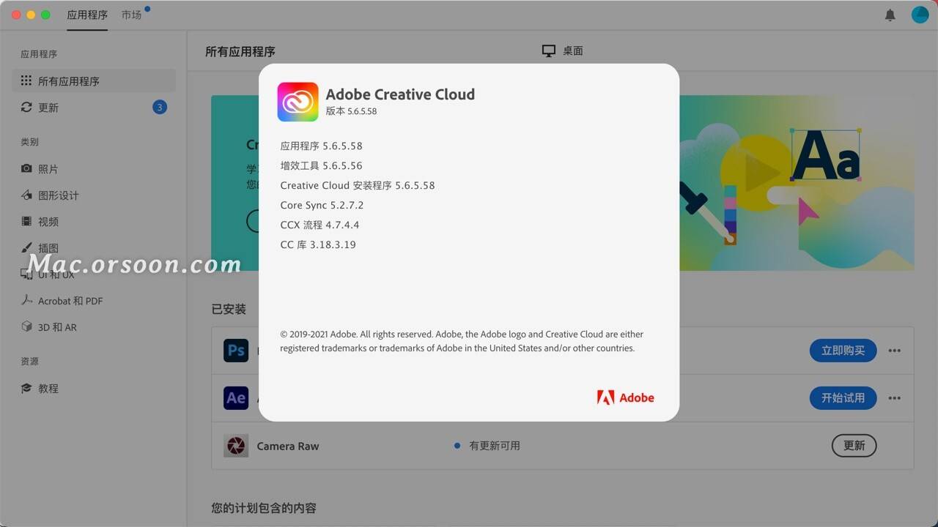The height and width of the screenshot is (527, 938).
Task: Click the copyright notice text in dialog
Action: tap(462, 341)
